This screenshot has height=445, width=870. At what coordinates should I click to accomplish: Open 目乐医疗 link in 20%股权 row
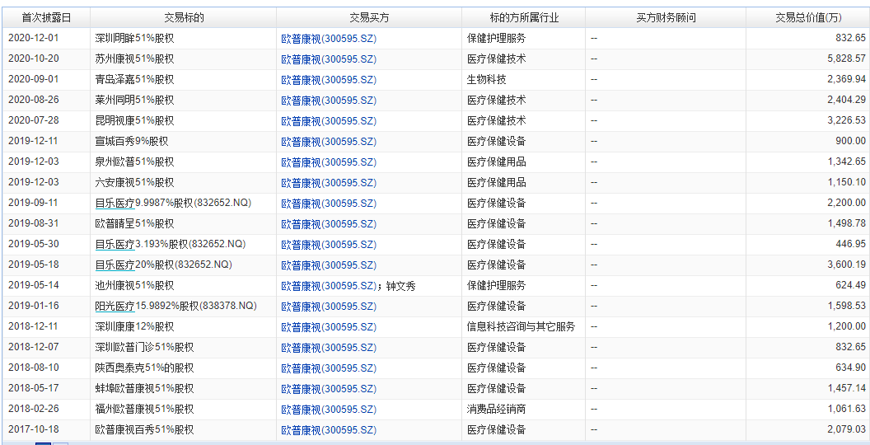click(115, 265)
